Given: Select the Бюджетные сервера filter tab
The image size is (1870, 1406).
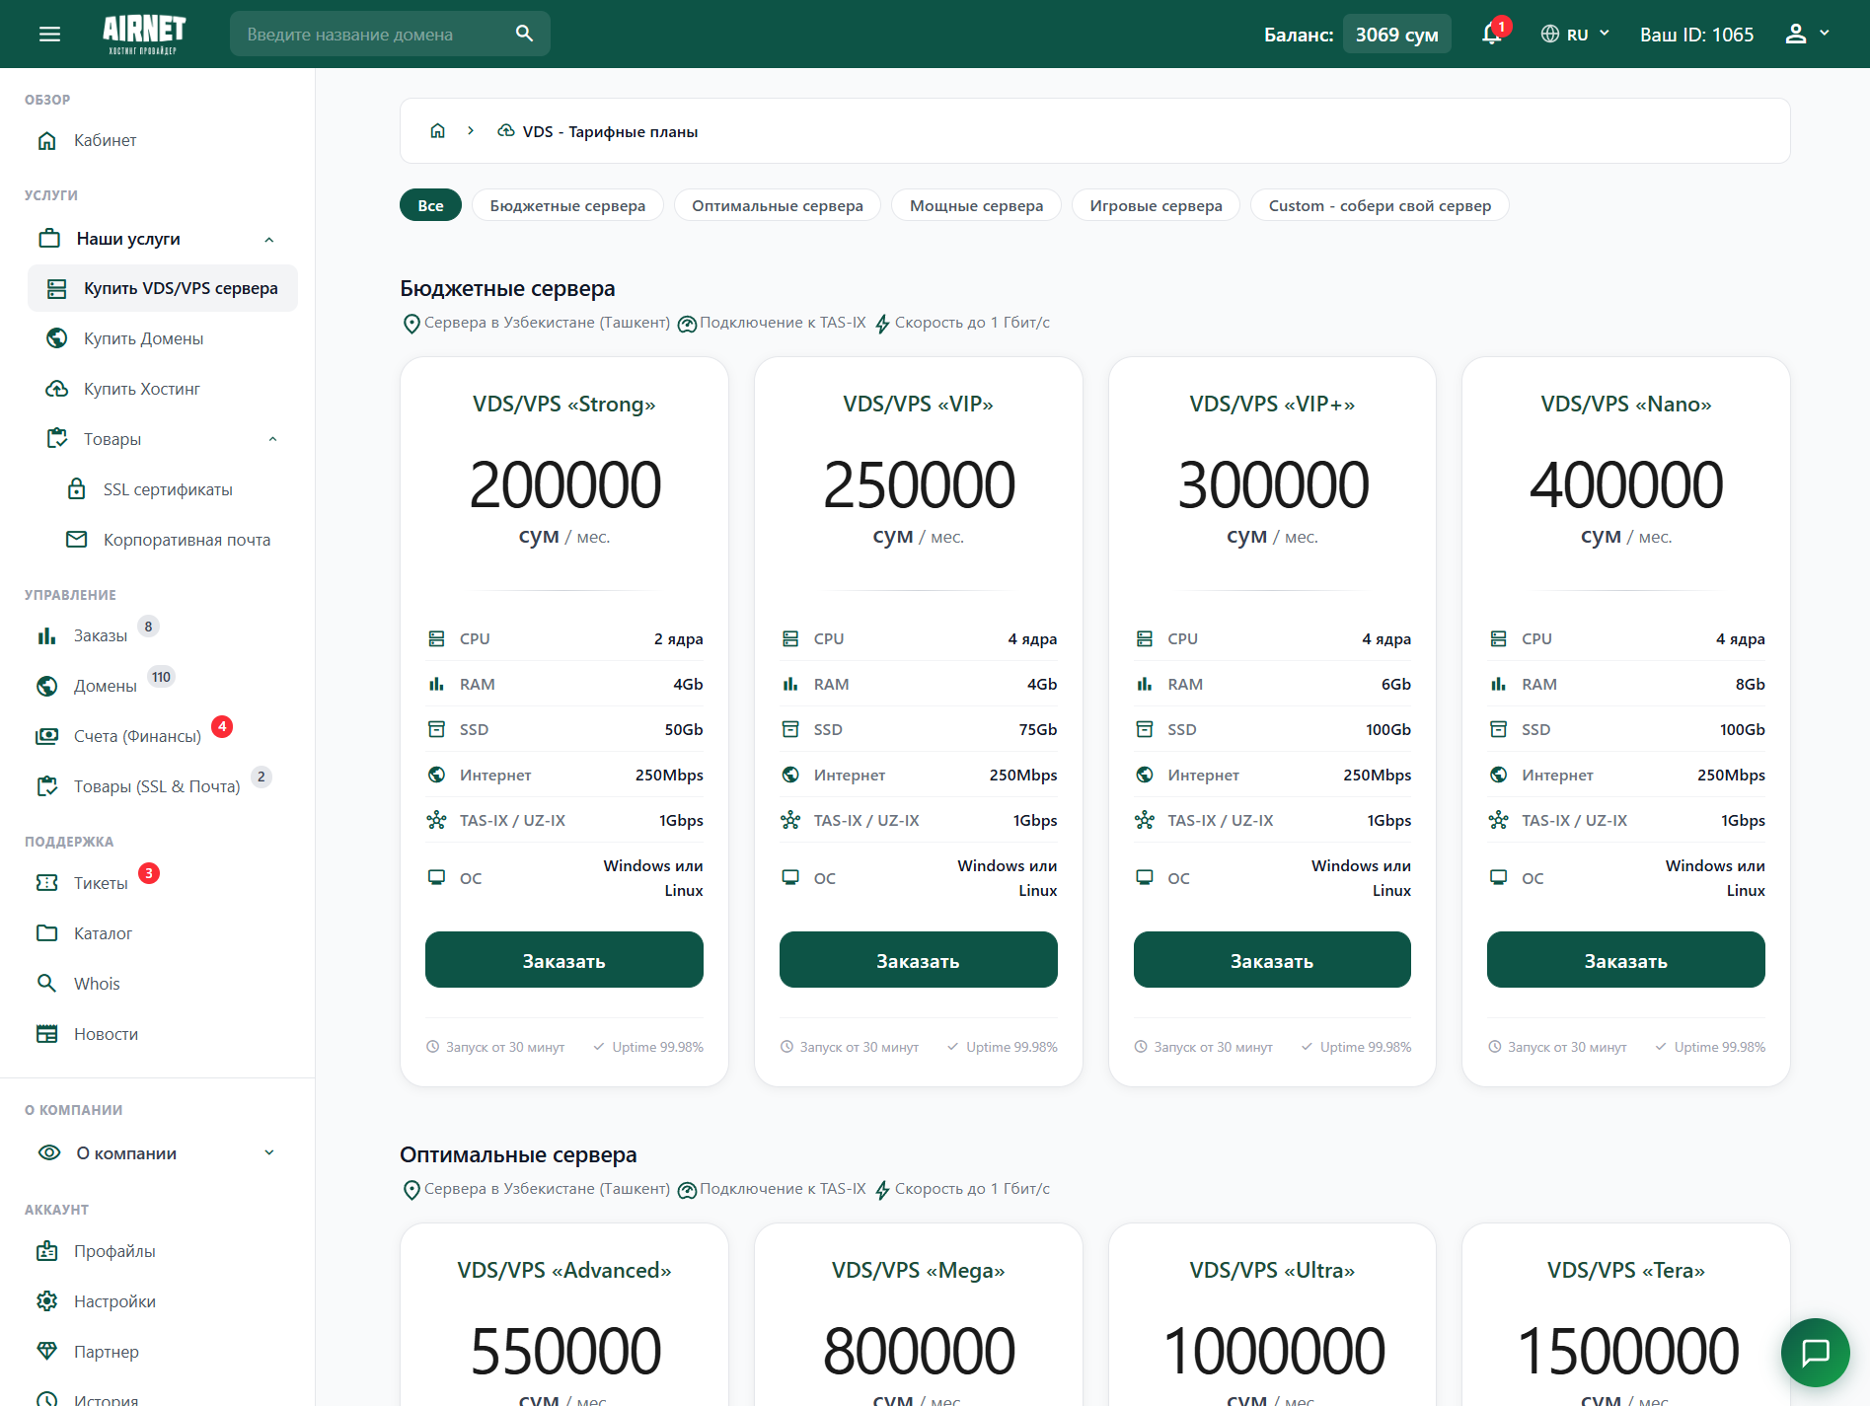Looking at the screenshot, I should click(567, 205).
